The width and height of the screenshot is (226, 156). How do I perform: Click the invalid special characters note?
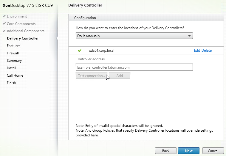[x=119, y=126]
